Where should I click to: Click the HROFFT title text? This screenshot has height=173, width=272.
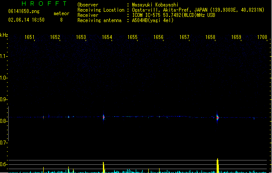(44, 3)
